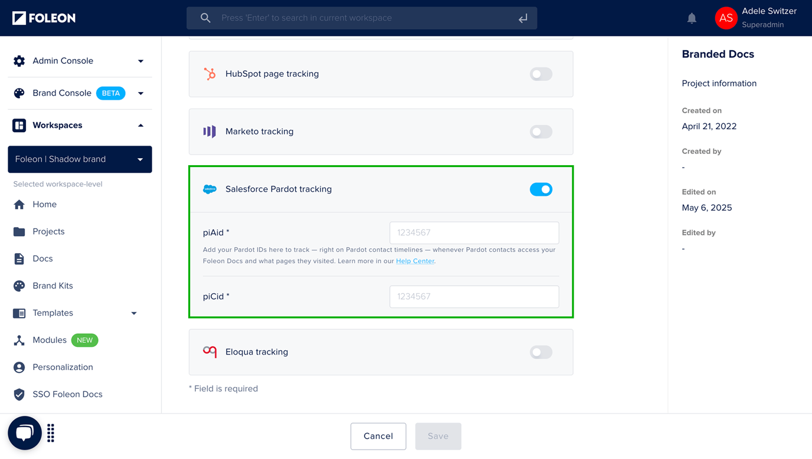Select Home in the sidebar
Viewport: 812px width, 459px height.
point(20,204)
